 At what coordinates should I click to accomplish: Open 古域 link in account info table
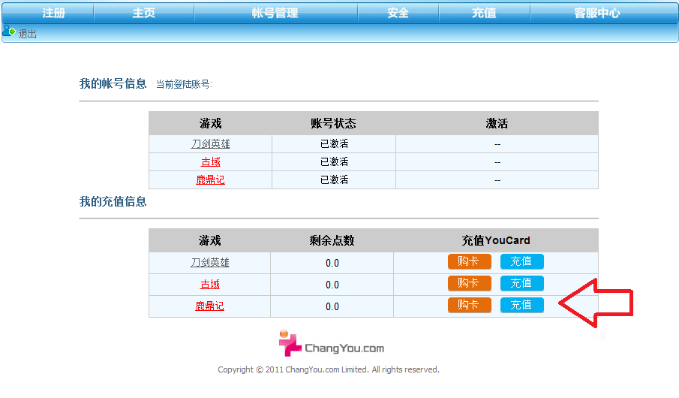210,161
